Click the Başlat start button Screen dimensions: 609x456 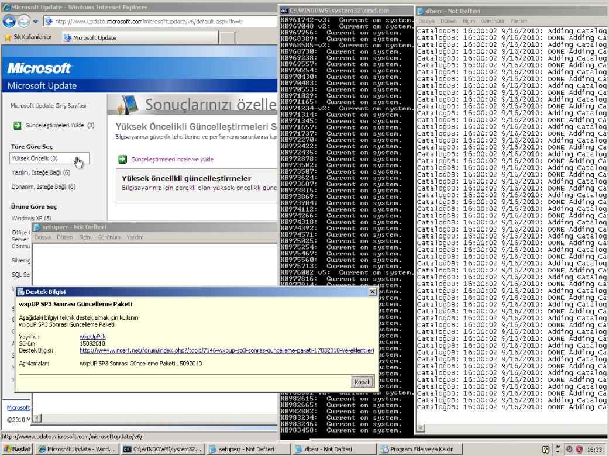point(18,450)
